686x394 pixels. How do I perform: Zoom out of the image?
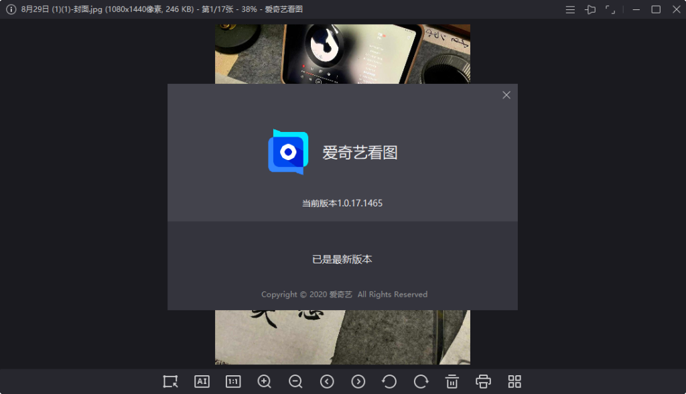[295, 381]
